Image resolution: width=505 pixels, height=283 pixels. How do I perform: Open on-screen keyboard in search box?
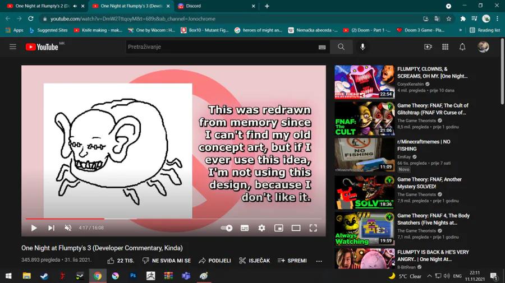click(x=322, y=47)
